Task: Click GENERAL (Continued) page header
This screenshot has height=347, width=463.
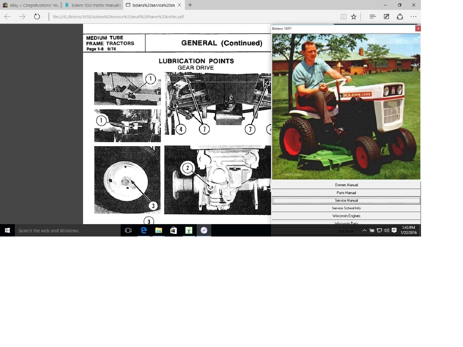Action: coord(222,43)
